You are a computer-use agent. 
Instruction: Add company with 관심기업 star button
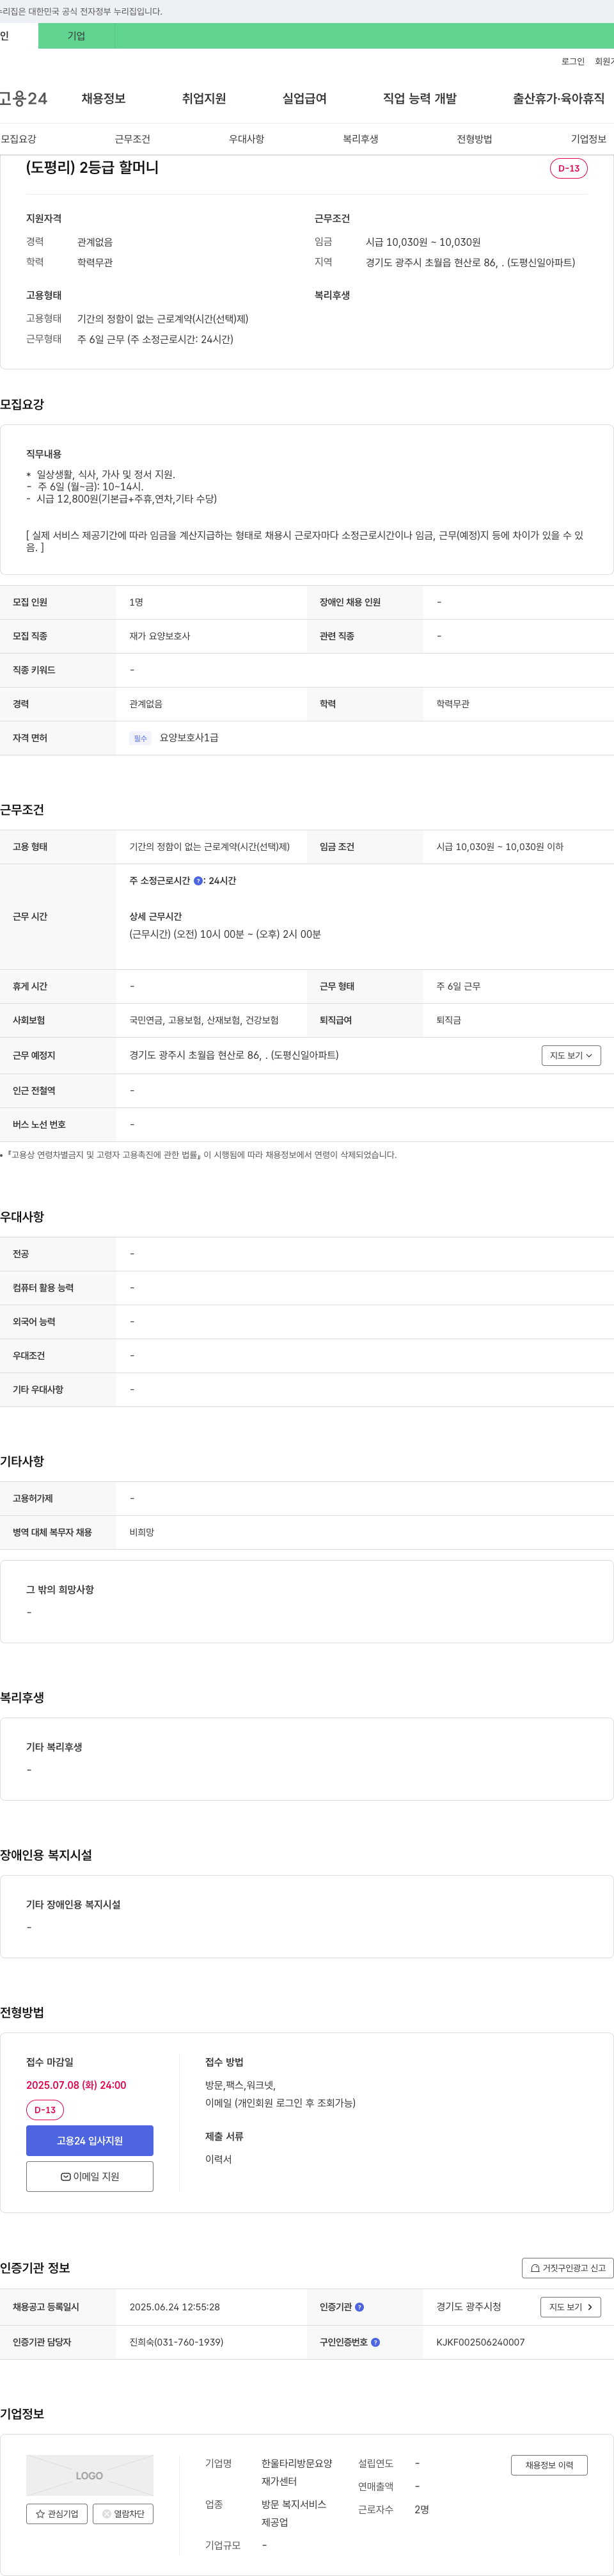(57, 2513)
